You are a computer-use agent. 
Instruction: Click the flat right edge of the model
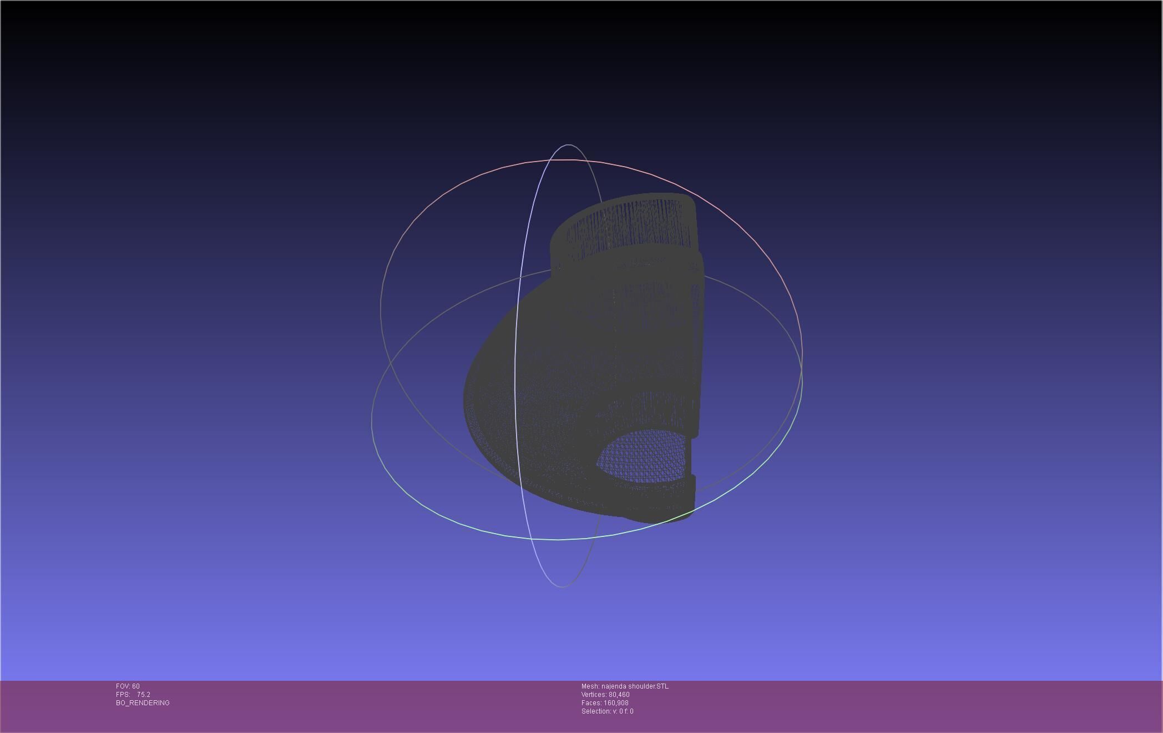tap(700, 344)
